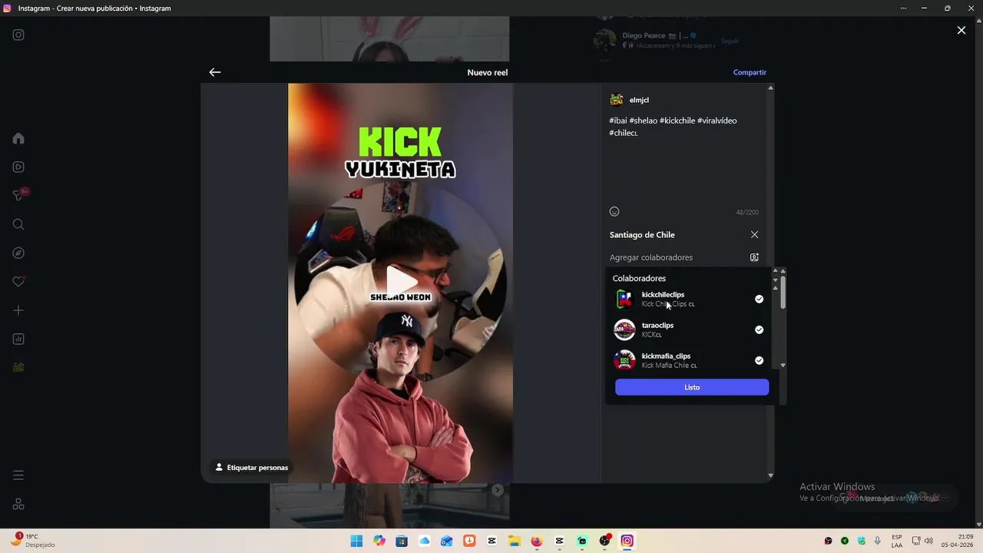Open OBS Studio from the taskbar
This screenshot has height=553, width=983.
tap(604, 541)
